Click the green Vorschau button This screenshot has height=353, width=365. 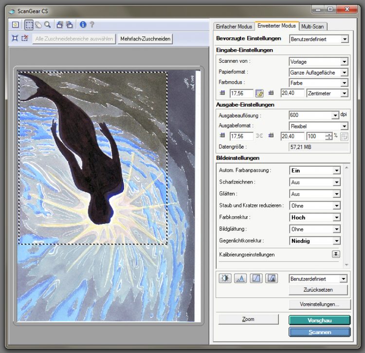[x=319, y=320]
